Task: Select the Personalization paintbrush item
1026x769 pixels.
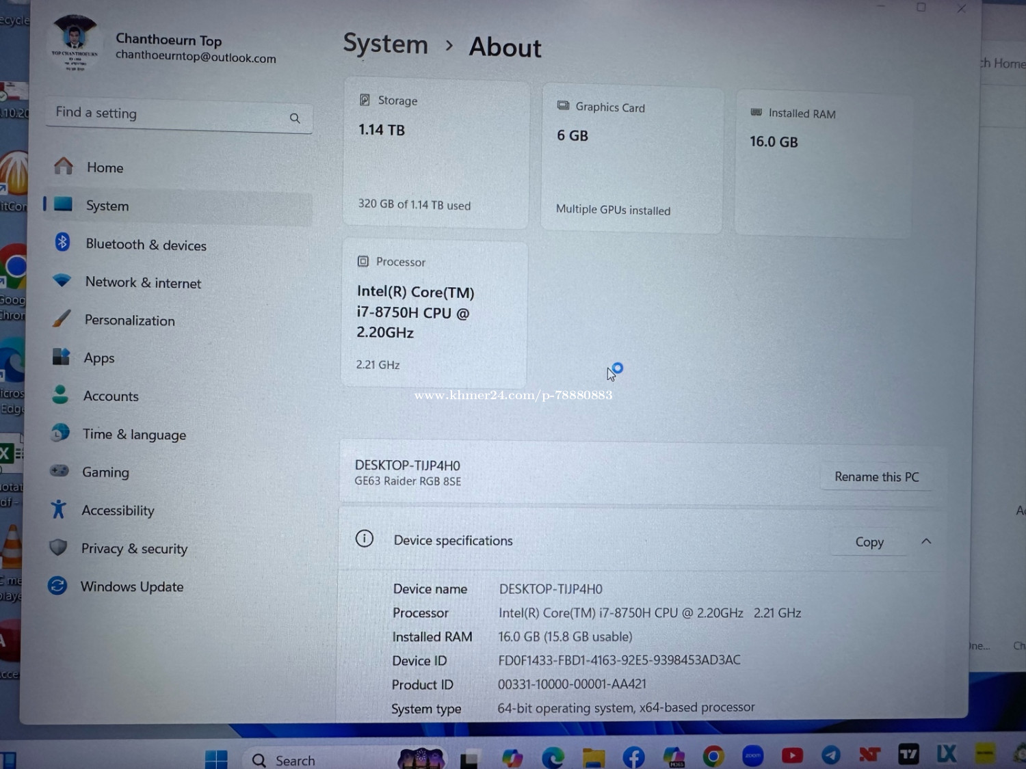Action: click(x=129, y=321)
